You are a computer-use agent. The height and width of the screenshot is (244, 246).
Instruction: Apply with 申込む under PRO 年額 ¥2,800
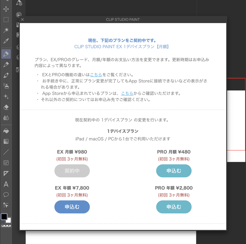(174, 207)
